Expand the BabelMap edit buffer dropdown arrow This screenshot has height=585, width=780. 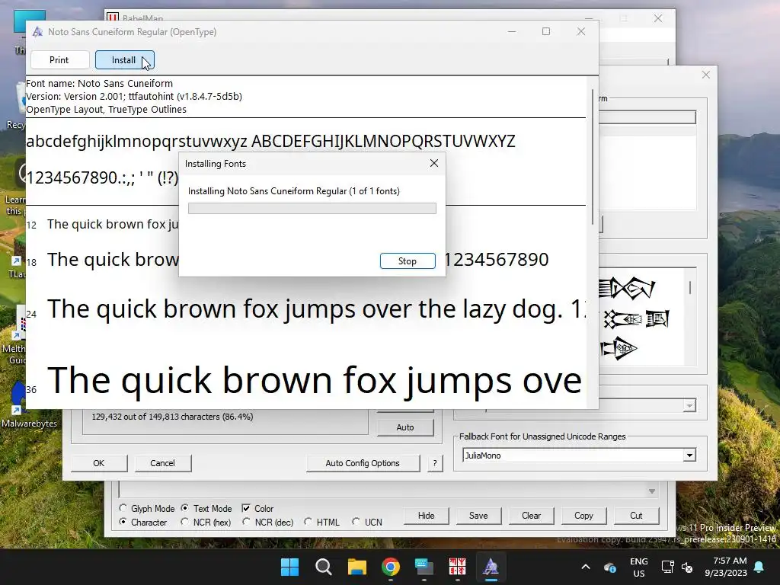[x=652, y=491]
